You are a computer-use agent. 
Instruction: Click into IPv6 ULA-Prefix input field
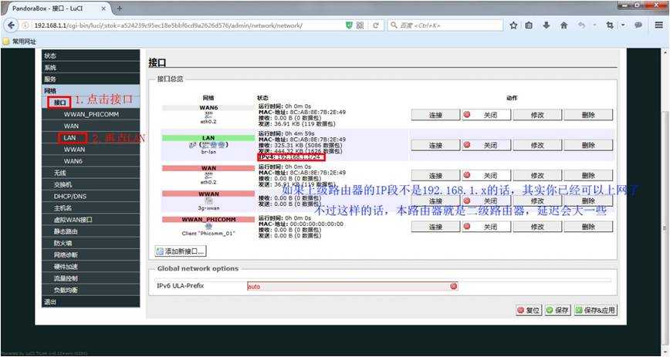point(352,286)
